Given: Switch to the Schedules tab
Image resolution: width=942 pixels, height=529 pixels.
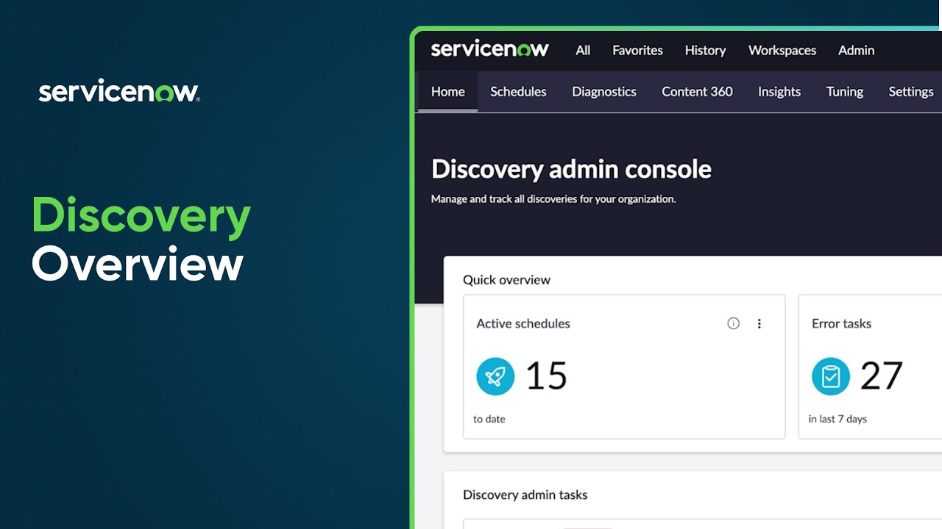Looking at the screenshot, I should pyautogui.click(x=518, y=91).
